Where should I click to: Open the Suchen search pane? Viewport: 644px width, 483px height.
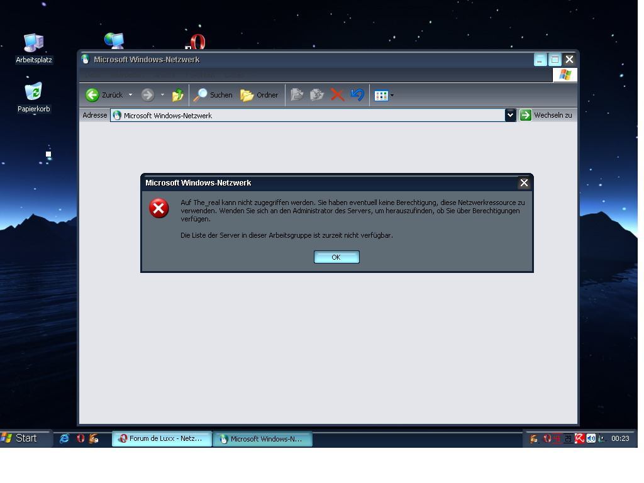[213, 95]
